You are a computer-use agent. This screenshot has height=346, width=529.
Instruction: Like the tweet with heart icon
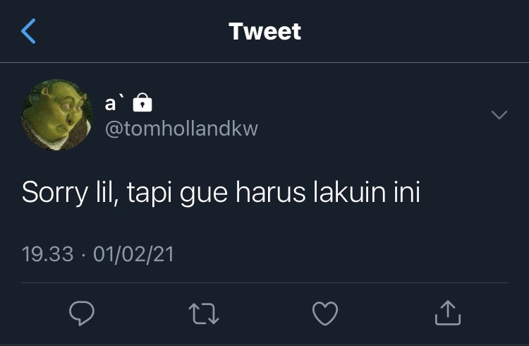[325, 314]
